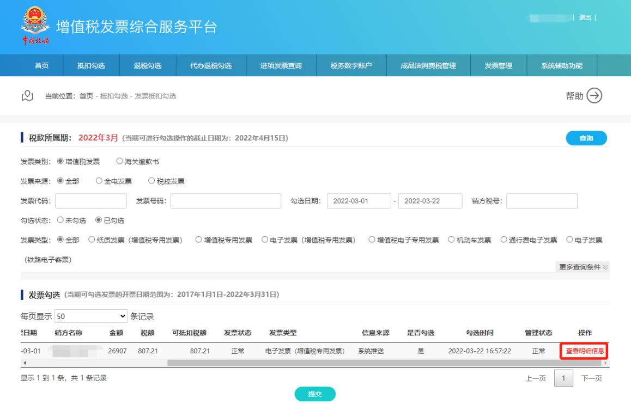Click 退出 to log out
631x404 pixels.
(585, 18)
